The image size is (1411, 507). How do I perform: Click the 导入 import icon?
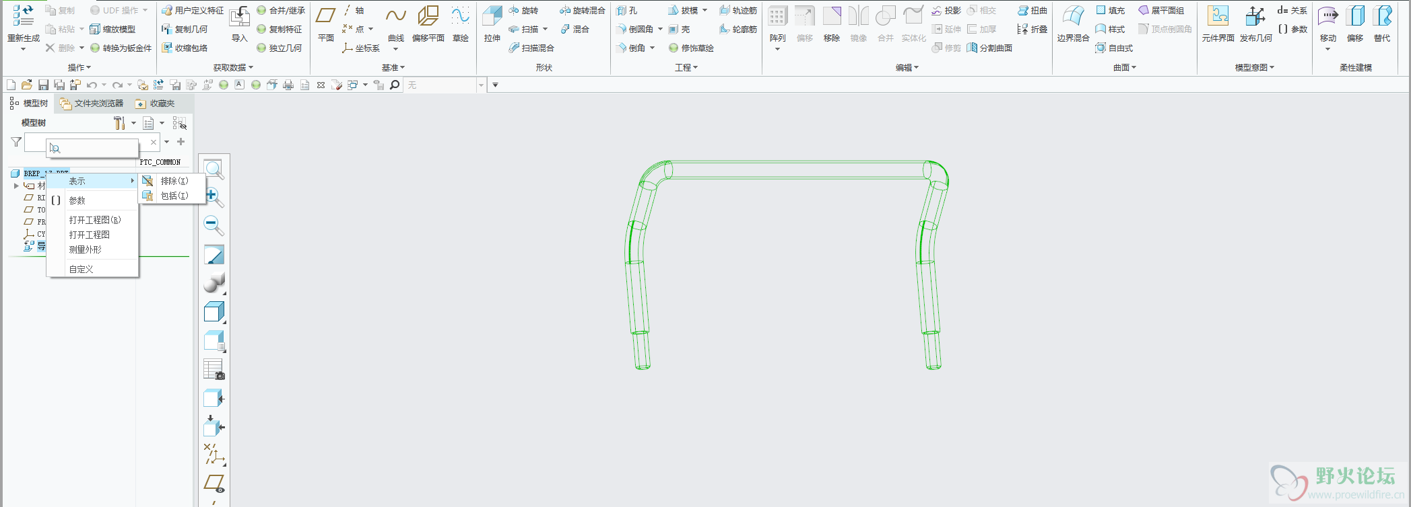tap(240, 17)
